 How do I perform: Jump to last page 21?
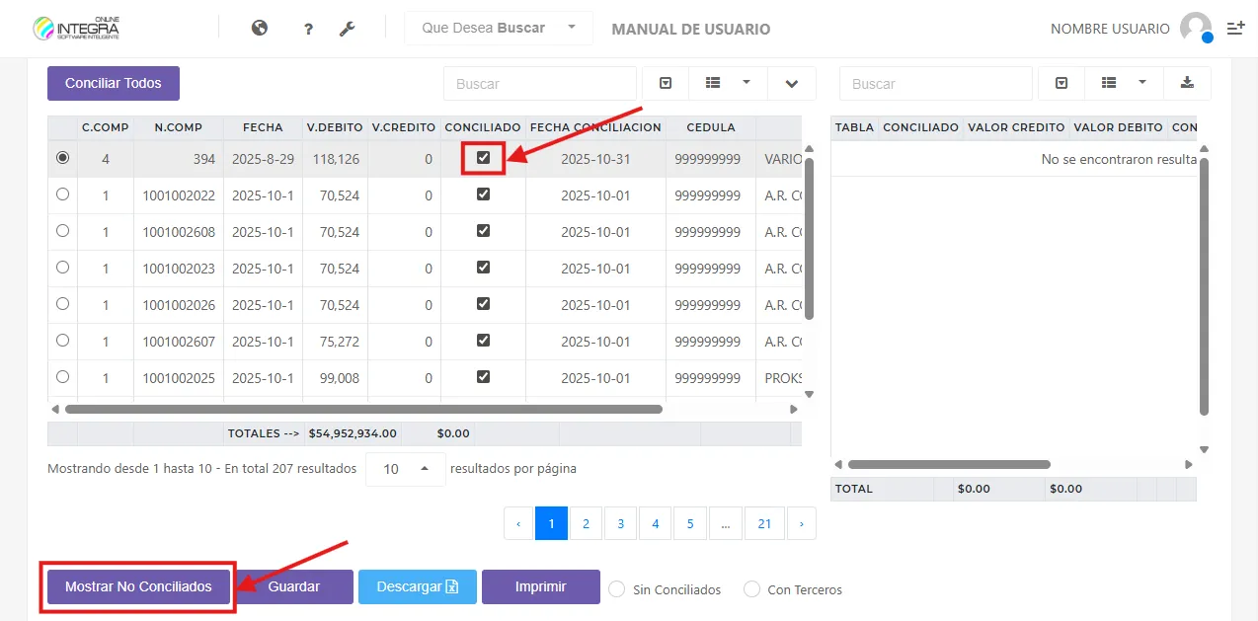764,524
